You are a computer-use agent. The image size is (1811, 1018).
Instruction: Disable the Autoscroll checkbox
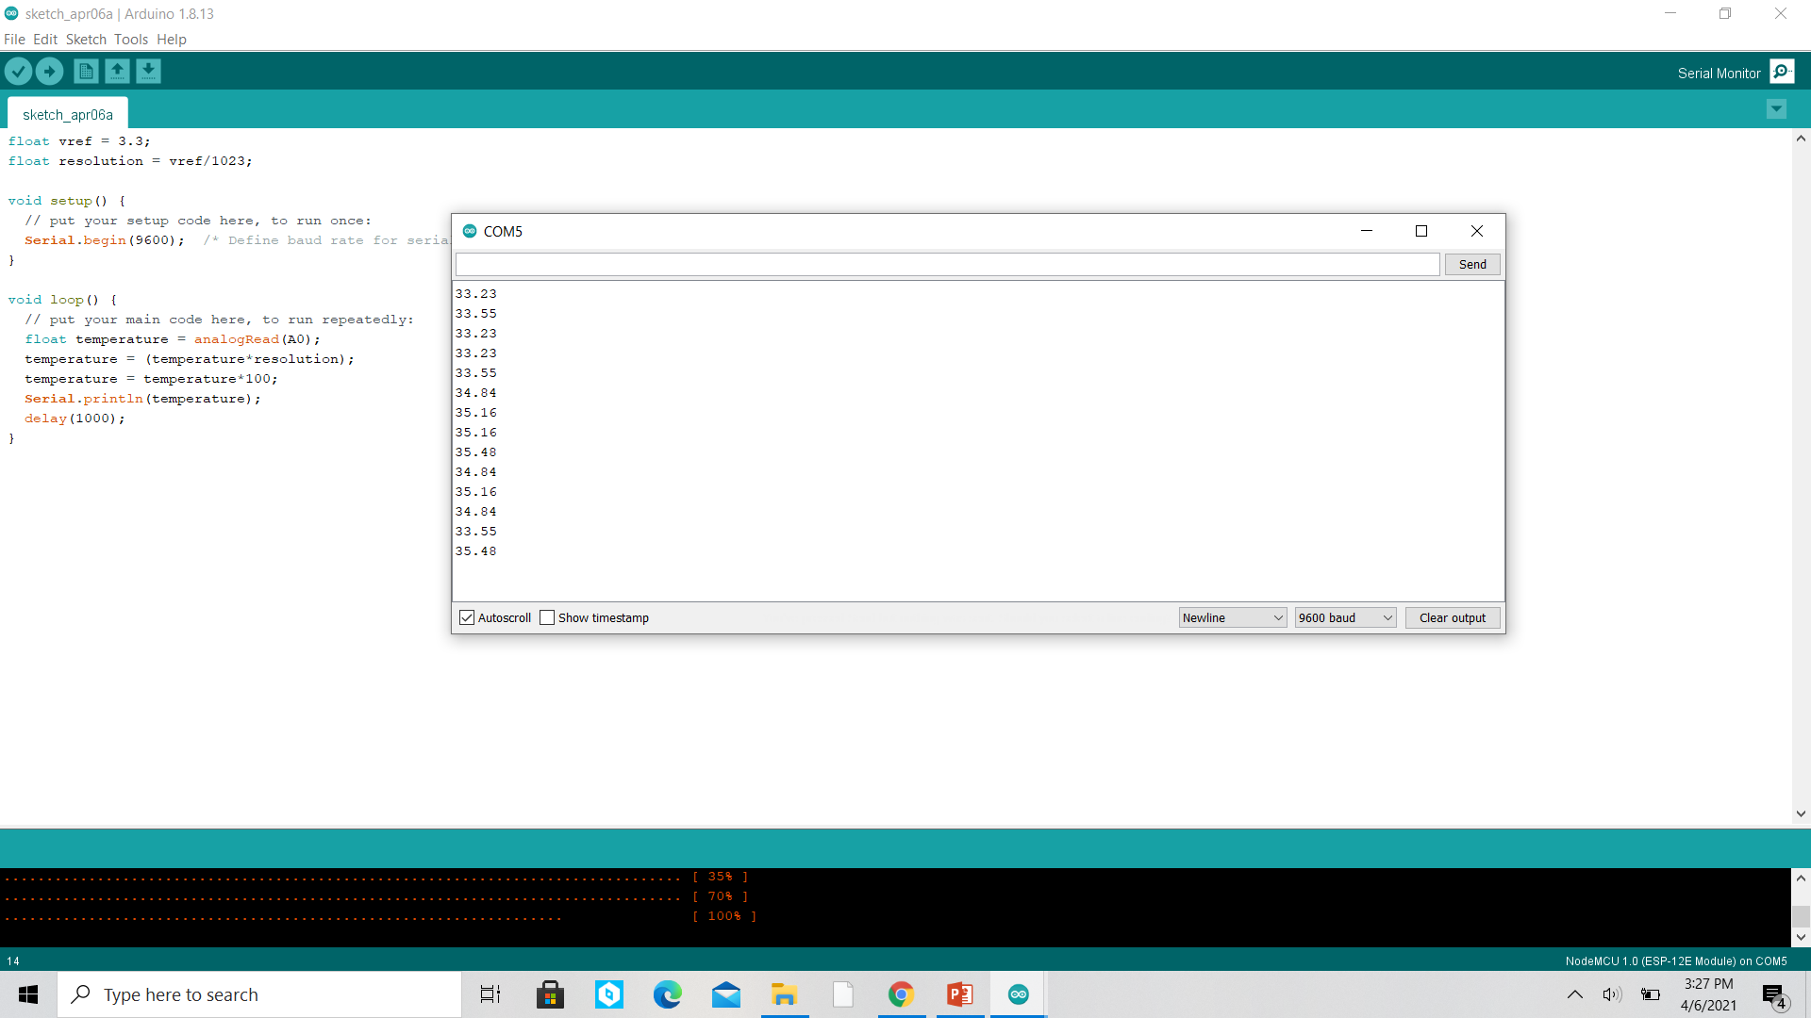click(x=467, y=617)
